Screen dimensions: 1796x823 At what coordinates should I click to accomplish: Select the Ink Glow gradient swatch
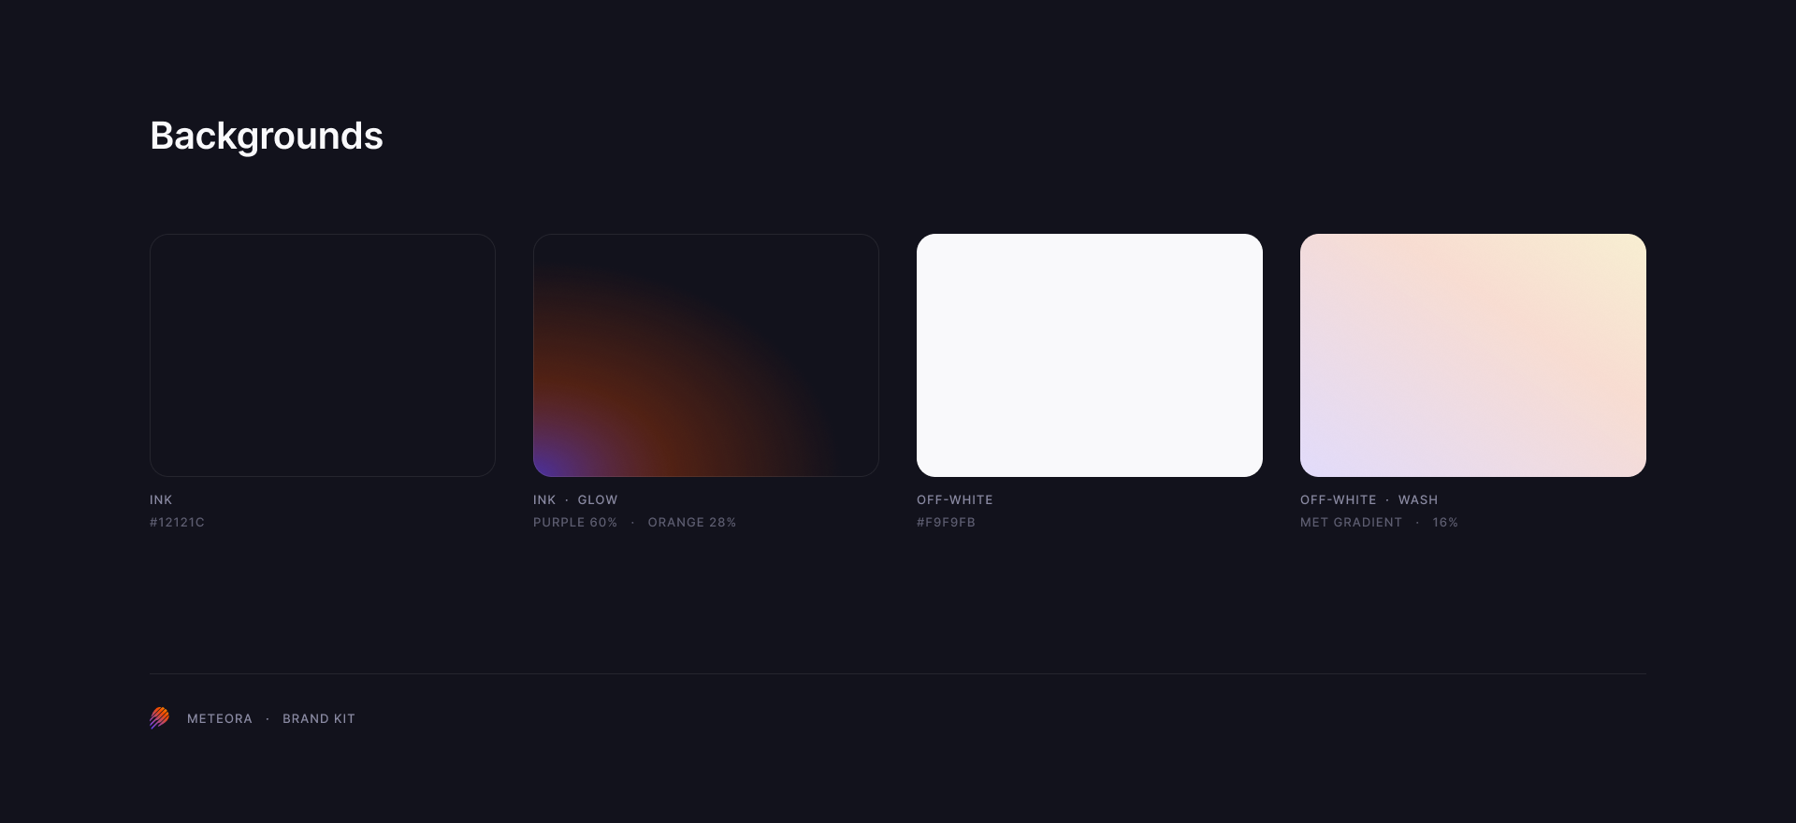tap(706, 355)
